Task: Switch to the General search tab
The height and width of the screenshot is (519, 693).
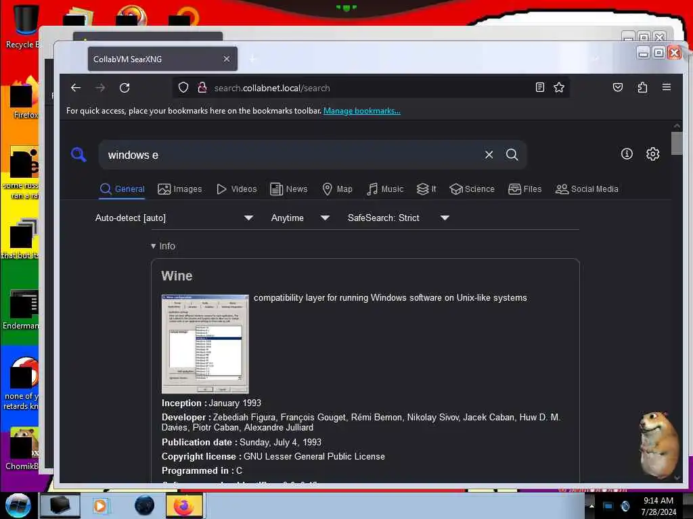Action: pyautogui.click(x=122, y=189)
